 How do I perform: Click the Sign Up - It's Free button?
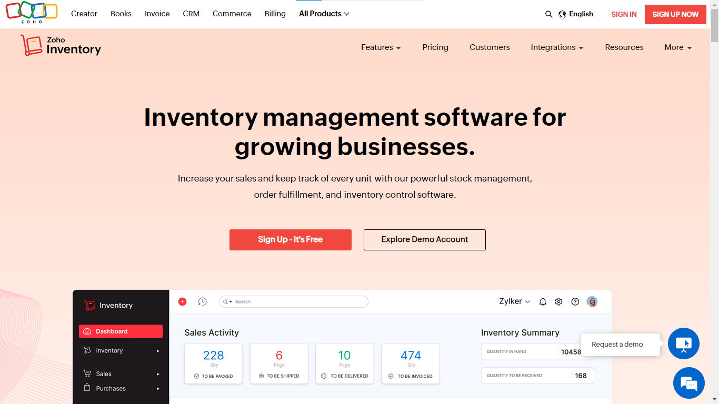290,239
